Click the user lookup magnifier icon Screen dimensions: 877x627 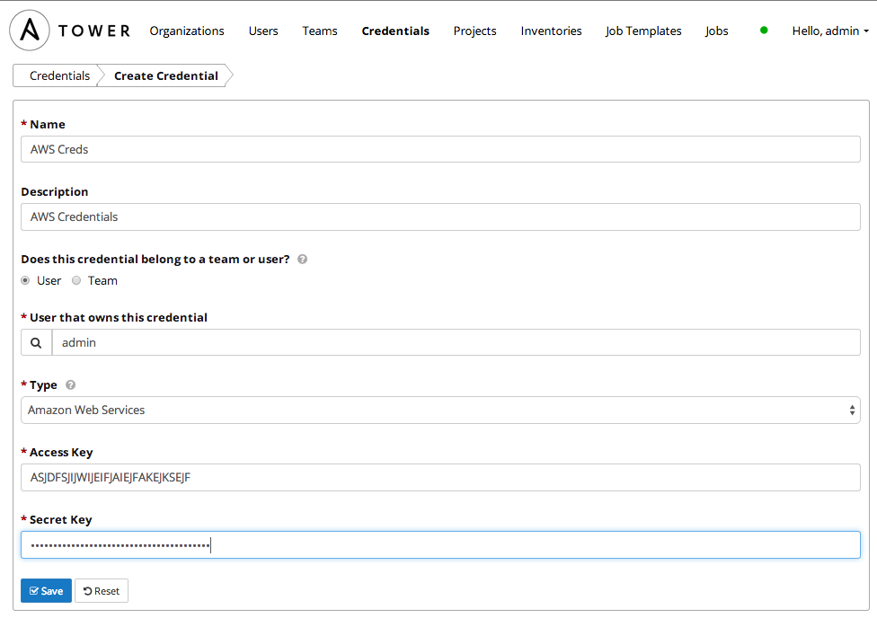click(36, 342)
